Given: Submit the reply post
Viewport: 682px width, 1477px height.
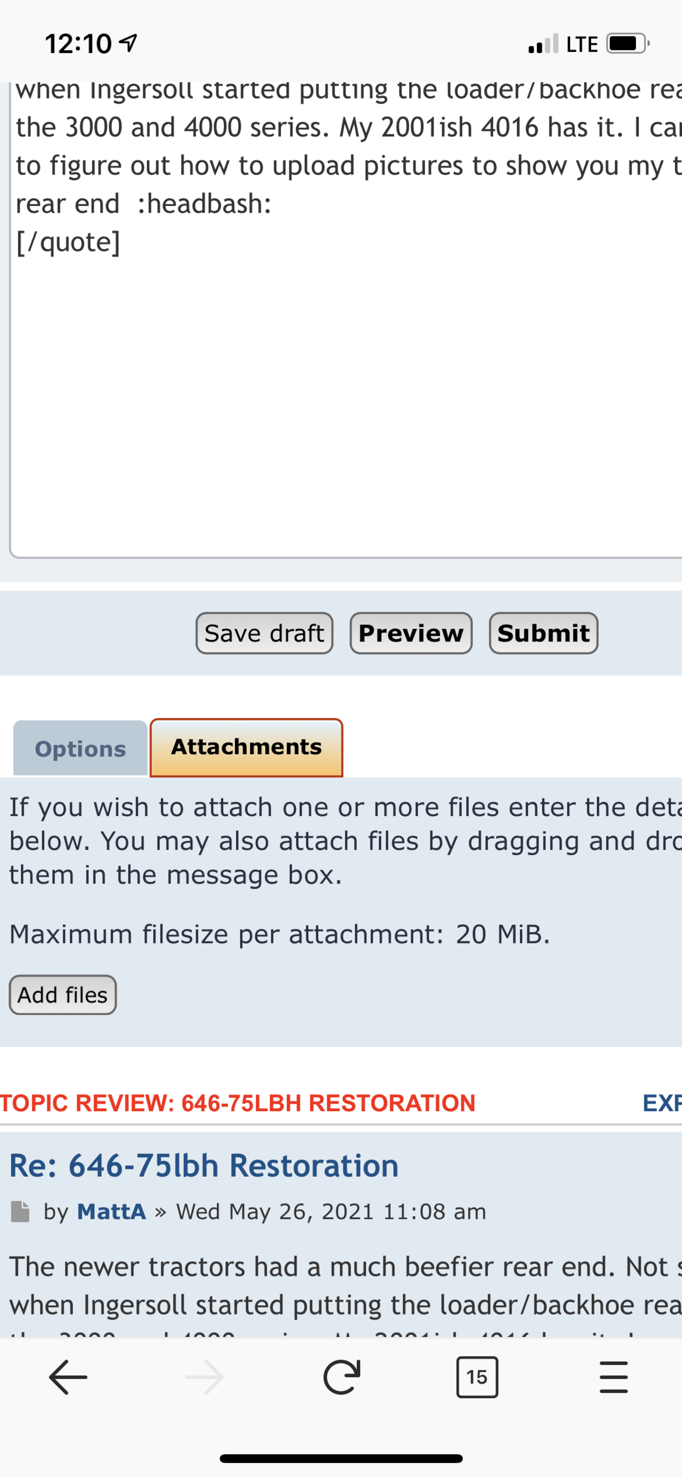Looking at the screenshot, I should point(543,633).
